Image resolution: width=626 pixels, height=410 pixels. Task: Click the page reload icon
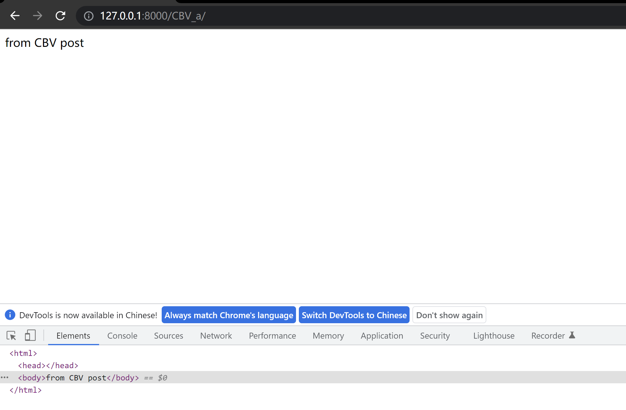pyautogui.click(x=61, y=16)
